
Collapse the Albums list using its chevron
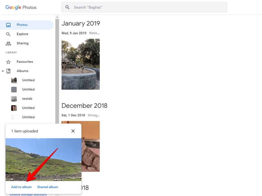pyautogui.click(x=3, y=71)
